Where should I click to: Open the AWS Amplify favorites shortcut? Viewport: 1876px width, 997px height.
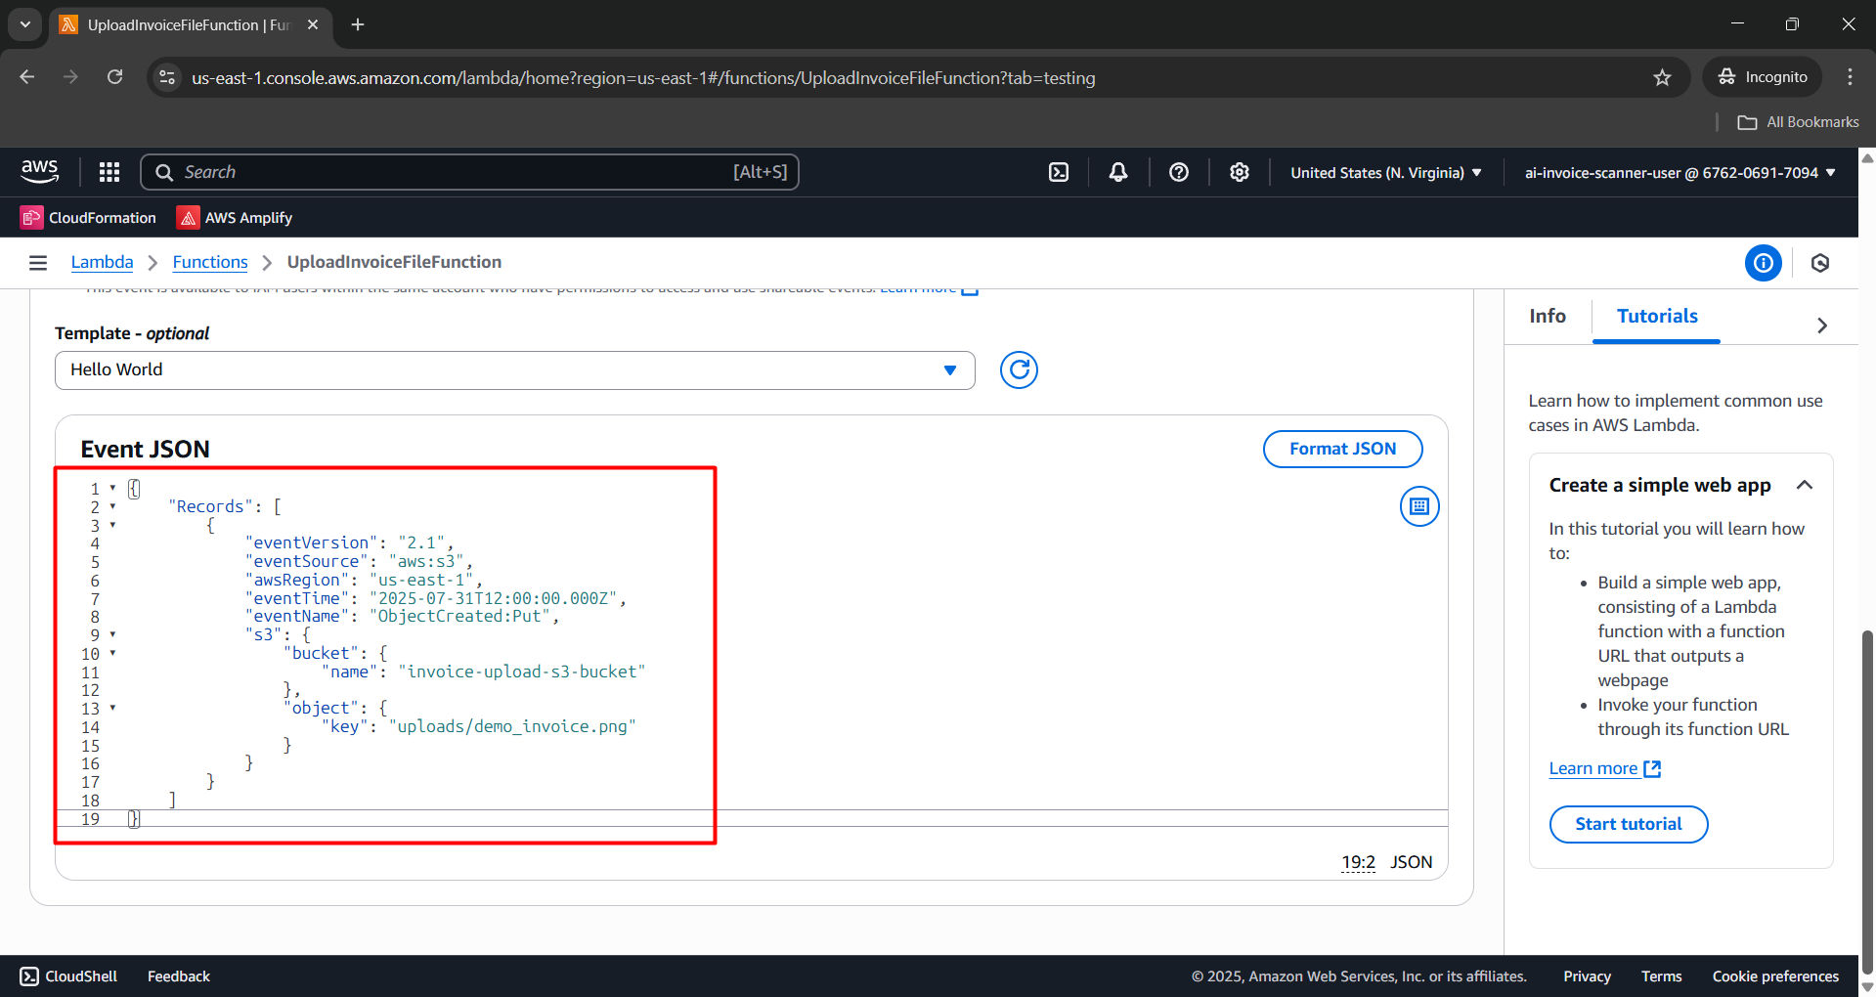(234, 217)
